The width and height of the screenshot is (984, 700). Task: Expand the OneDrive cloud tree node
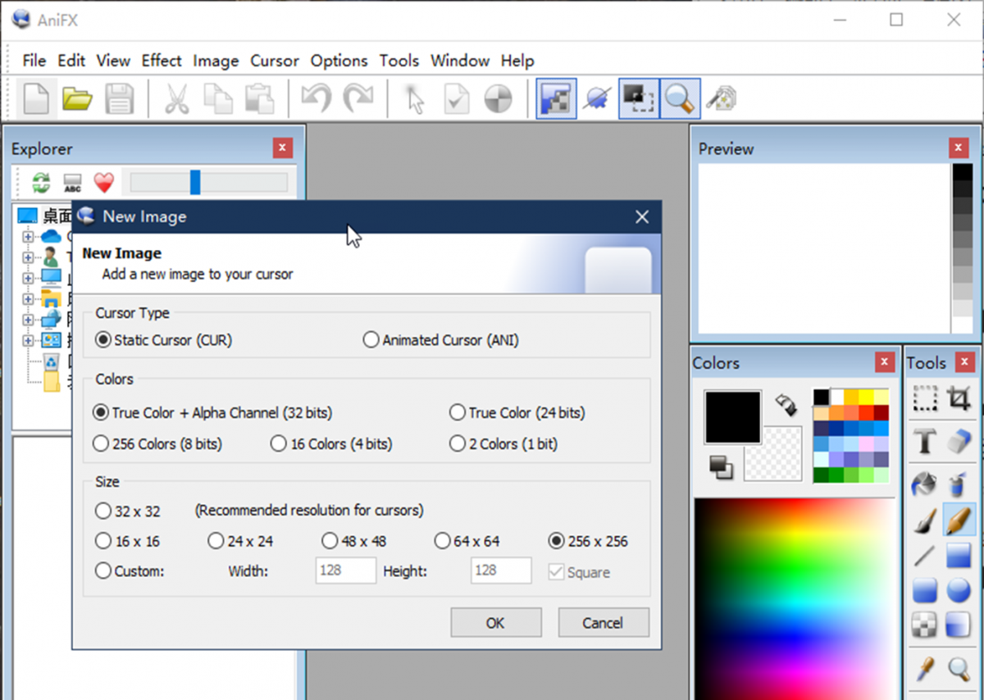28,235
